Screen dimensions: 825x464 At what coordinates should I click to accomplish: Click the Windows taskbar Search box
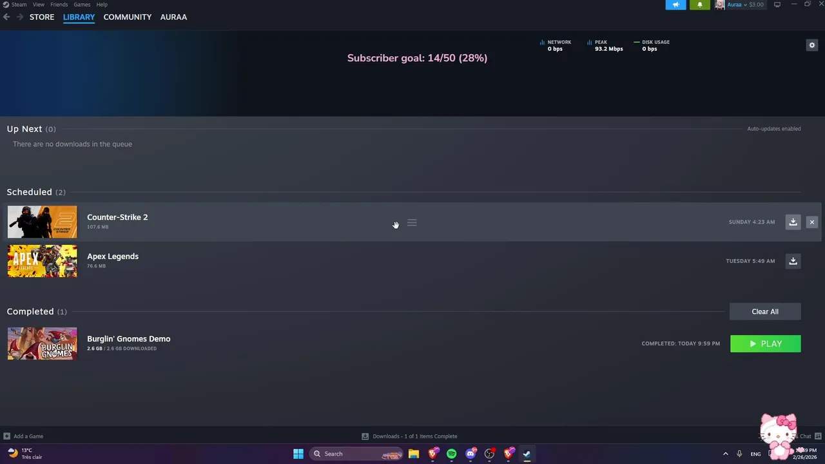(356, 454)
